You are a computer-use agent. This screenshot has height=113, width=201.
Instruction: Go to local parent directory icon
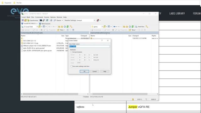pyautogui.click(x=59, y=27)
